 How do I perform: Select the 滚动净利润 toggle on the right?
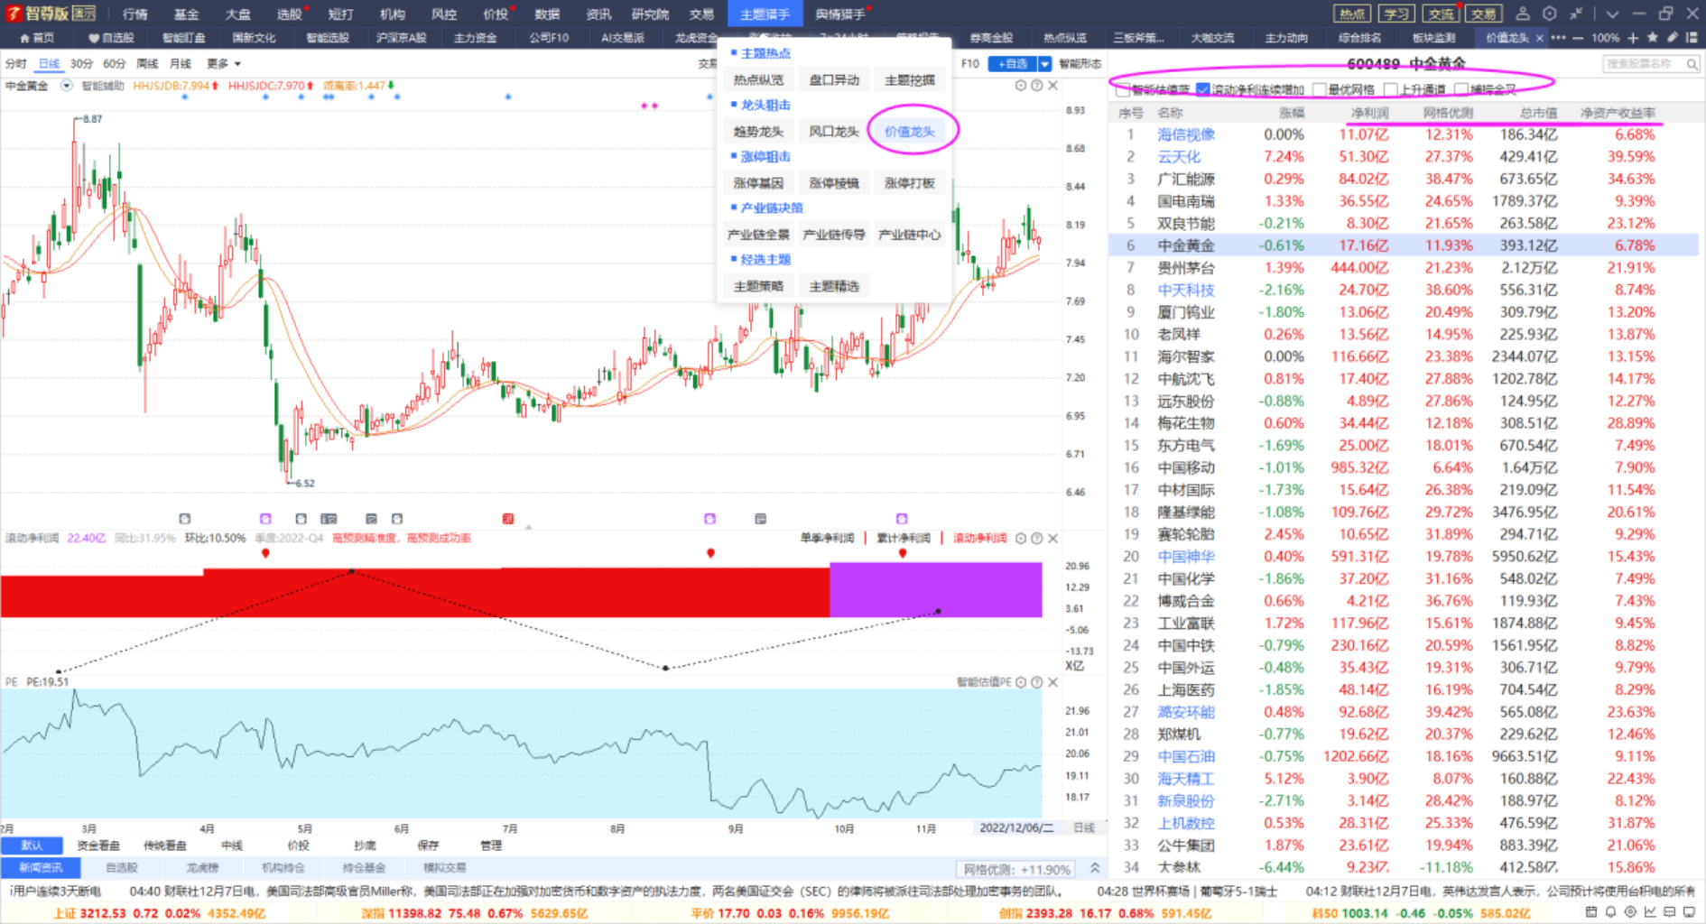[980, 539]
